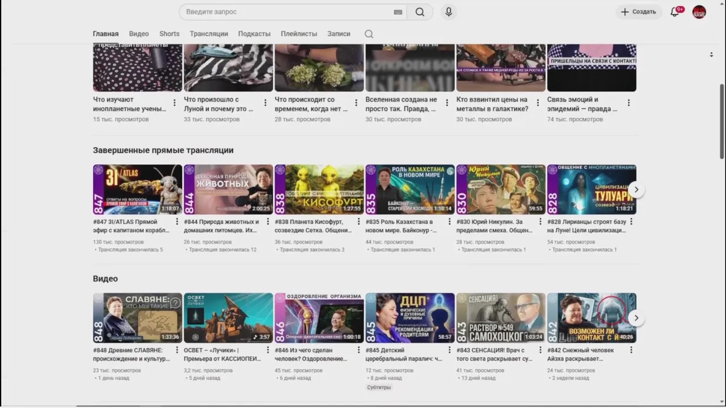Open menu for #838 Планета Кисофурт stream
The height and width of the screenshot is (408, 726).
pyautogui.click(x=358, y=222)
